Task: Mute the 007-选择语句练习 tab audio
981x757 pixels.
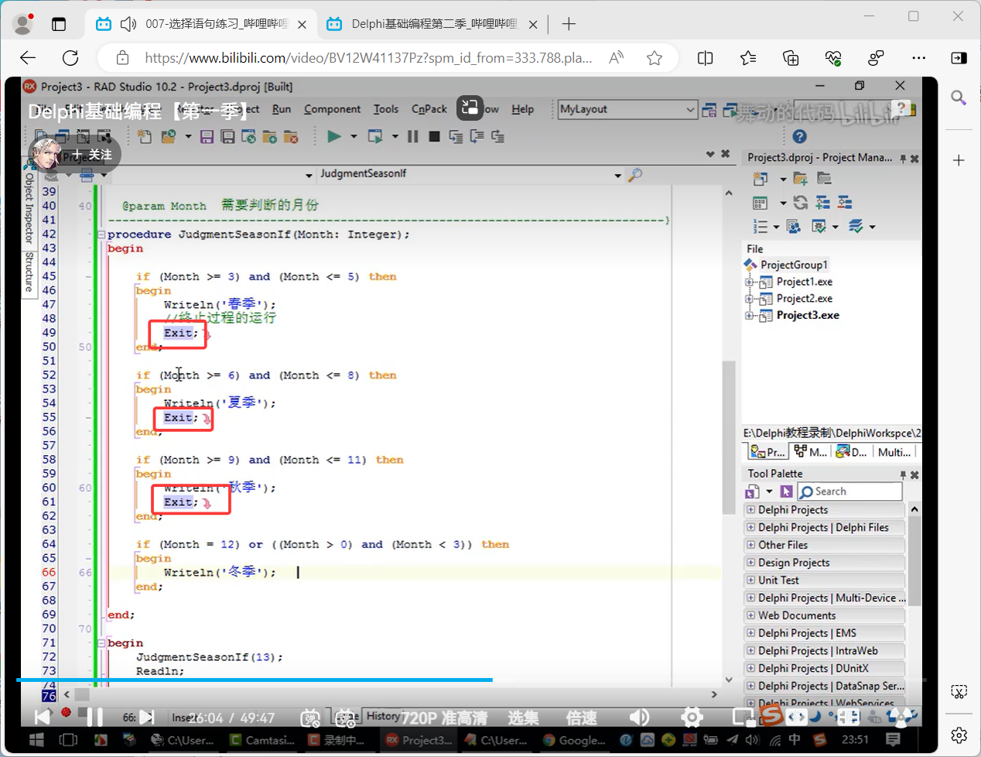Action: click(x=128, y=24)
